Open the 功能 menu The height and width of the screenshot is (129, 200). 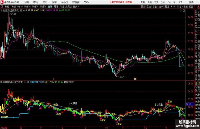point(143,2)
